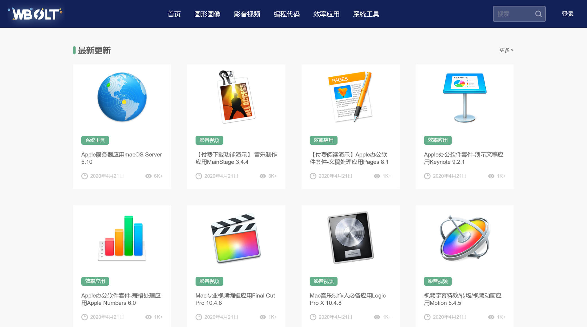The width and height of the screenshot is (587, 327).
Task: Click clock icon on Final Cut Pro card
Action: [199, 317]
